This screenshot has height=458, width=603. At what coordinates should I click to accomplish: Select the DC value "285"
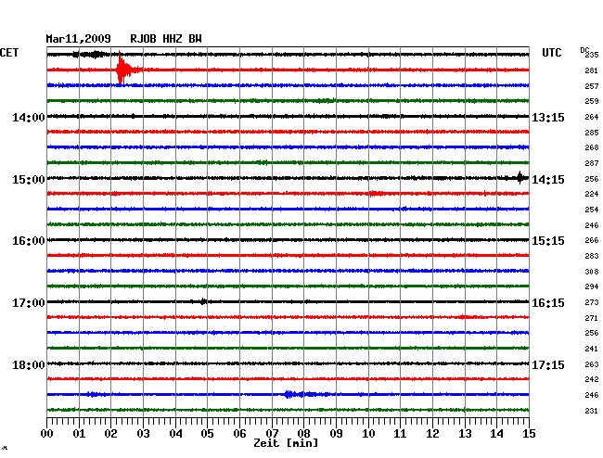(592, 133)
